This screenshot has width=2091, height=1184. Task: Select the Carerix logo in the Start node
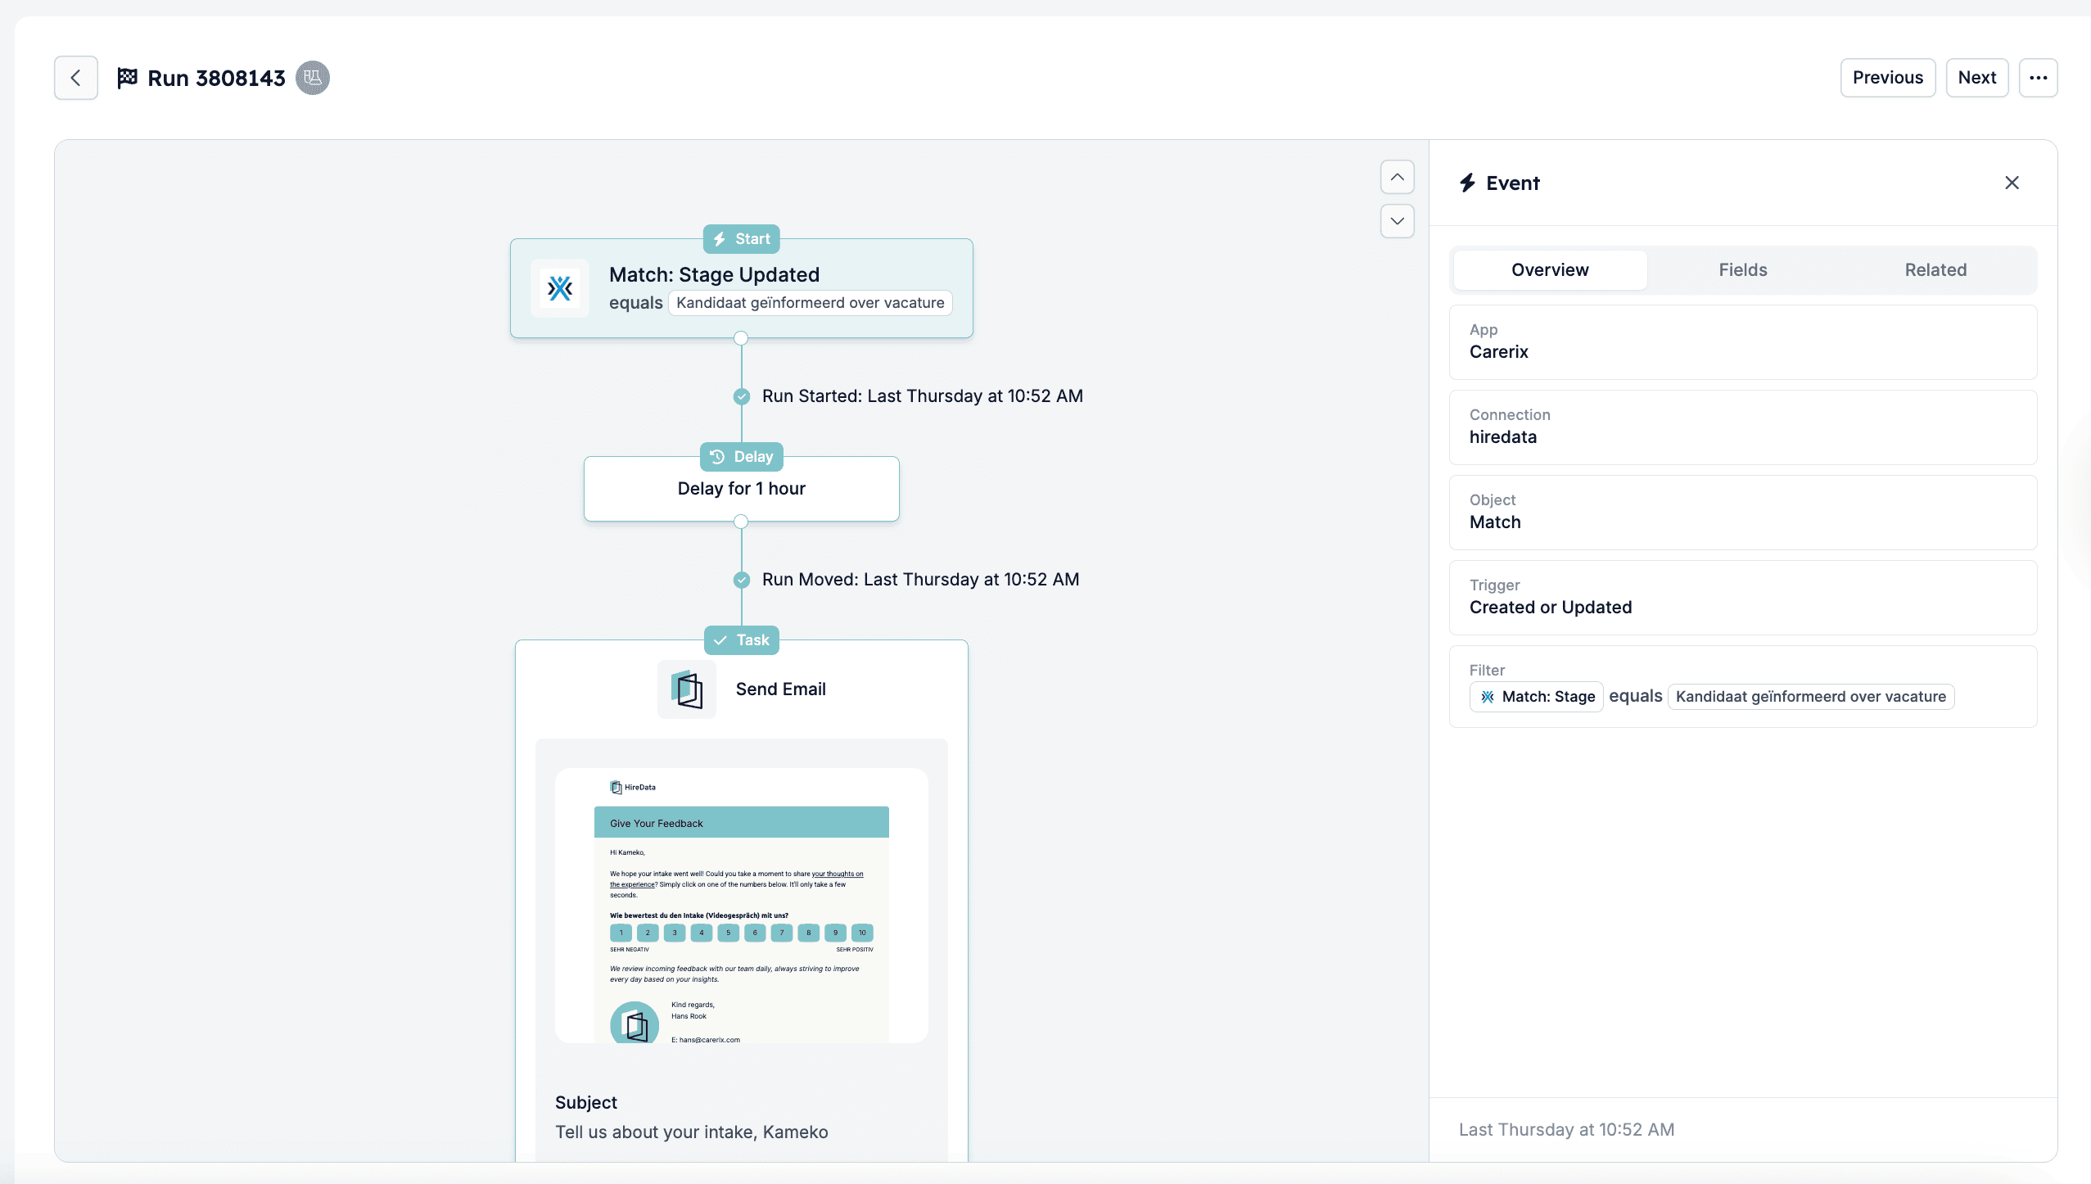[x=560, y=288]
